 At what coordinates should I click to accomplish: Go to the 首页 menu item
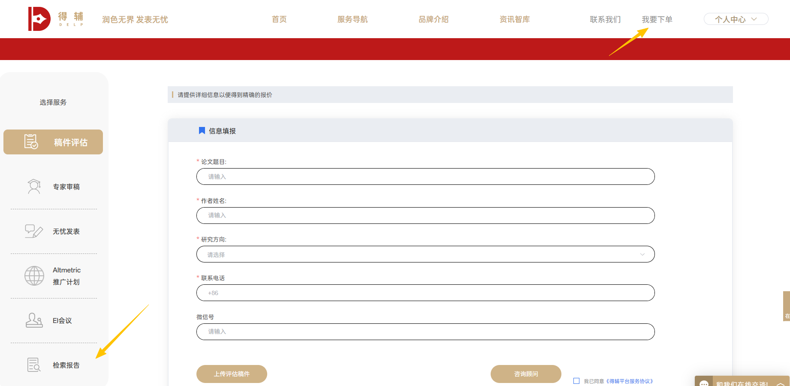pyautogui.click(x=279, y=19)
